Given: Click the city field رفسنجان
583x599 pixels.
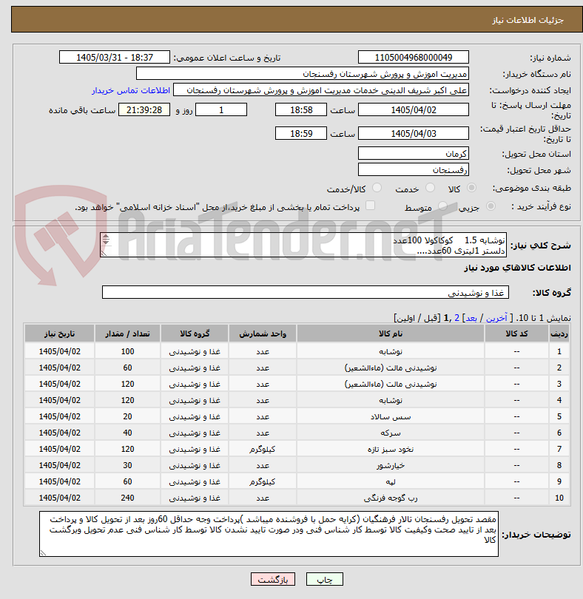Looking at the screenshot, I should pos(414,169).
